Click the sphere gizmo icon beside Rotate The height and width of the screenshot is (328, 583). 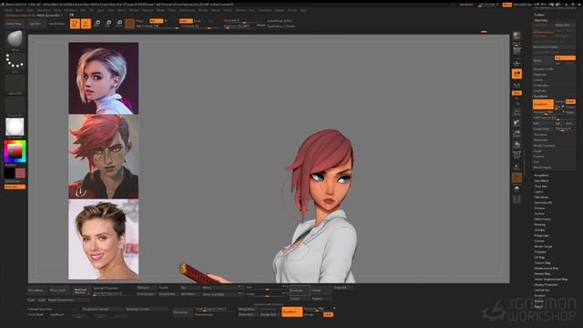coord(129,24)
